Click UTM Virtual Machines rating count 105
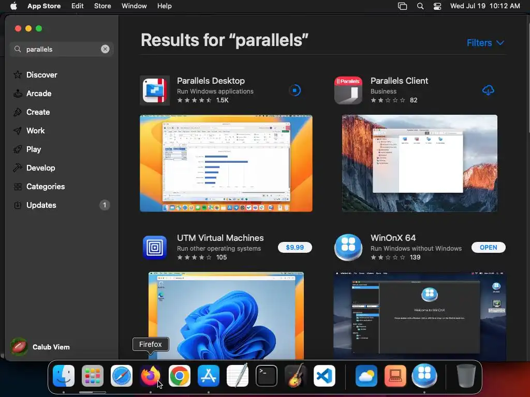This screenshot has height=397, width=530. 222,257
